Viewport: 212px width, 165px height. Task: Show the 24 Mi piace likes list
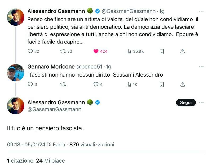tap(50, 160)
